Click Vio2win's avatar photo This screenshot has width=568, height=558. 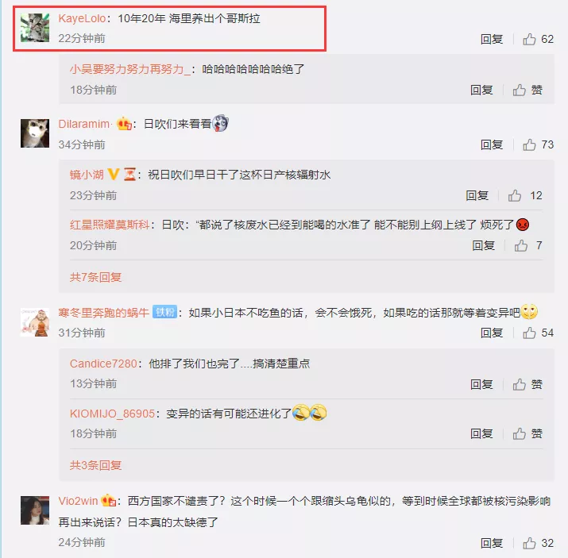(x=35, y=510)
